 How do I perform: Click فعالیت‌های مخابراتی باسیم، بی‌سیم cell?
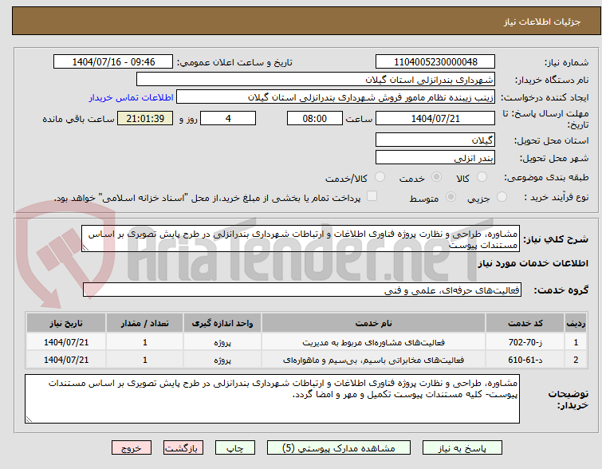point(374,360)
